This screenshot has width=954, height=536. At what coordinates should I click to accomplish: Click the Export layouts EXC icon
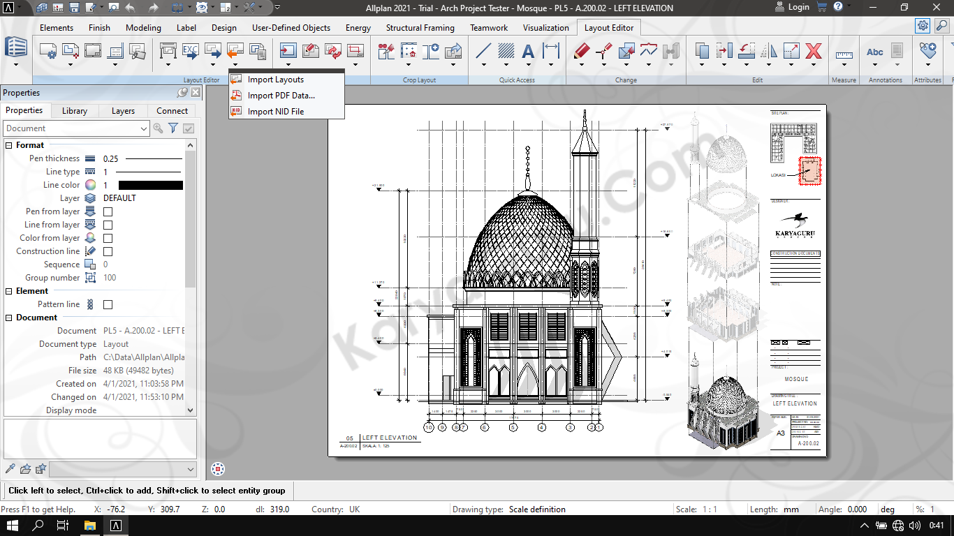190,51
